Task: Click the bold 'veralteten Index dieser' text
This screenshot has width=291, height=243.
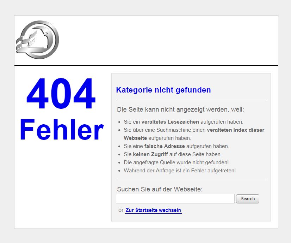Action: tap(235, 130)
